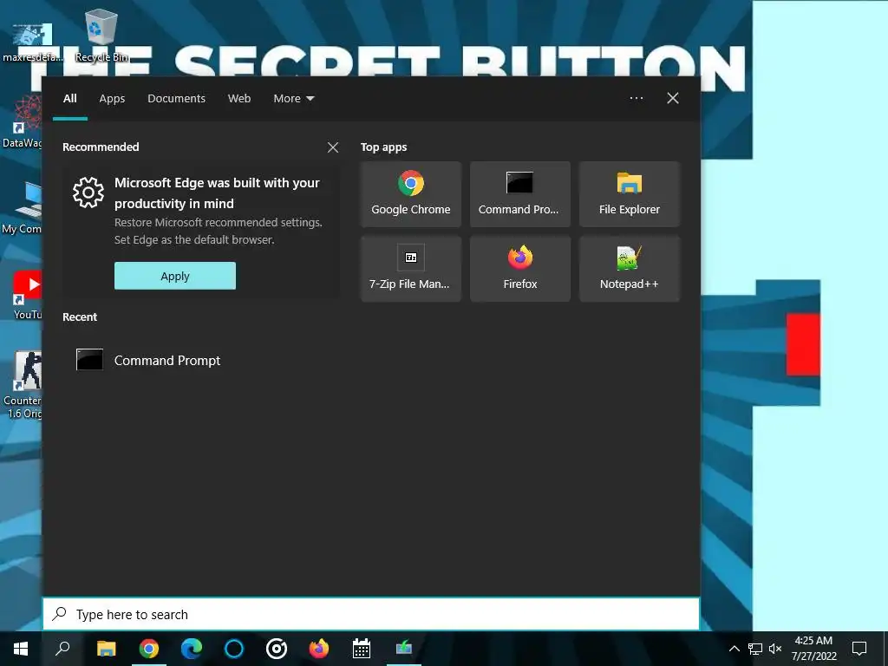Open the white circular target app on taskbar

[x=277, y=649]
